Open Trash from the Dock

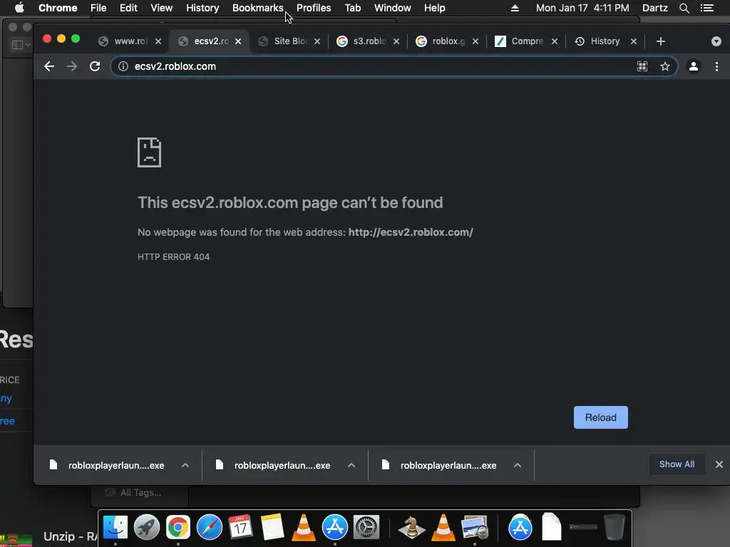pyautogui.click(x=614, y=528)
